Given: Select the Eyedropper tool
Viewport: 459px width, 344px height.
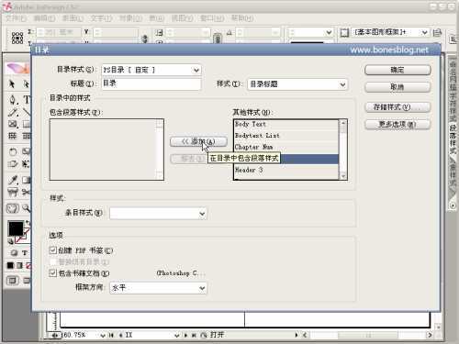Looking at the screenshot, I should 13,180.
